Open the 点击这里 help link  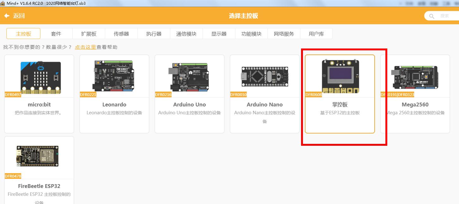coord(85,47)
